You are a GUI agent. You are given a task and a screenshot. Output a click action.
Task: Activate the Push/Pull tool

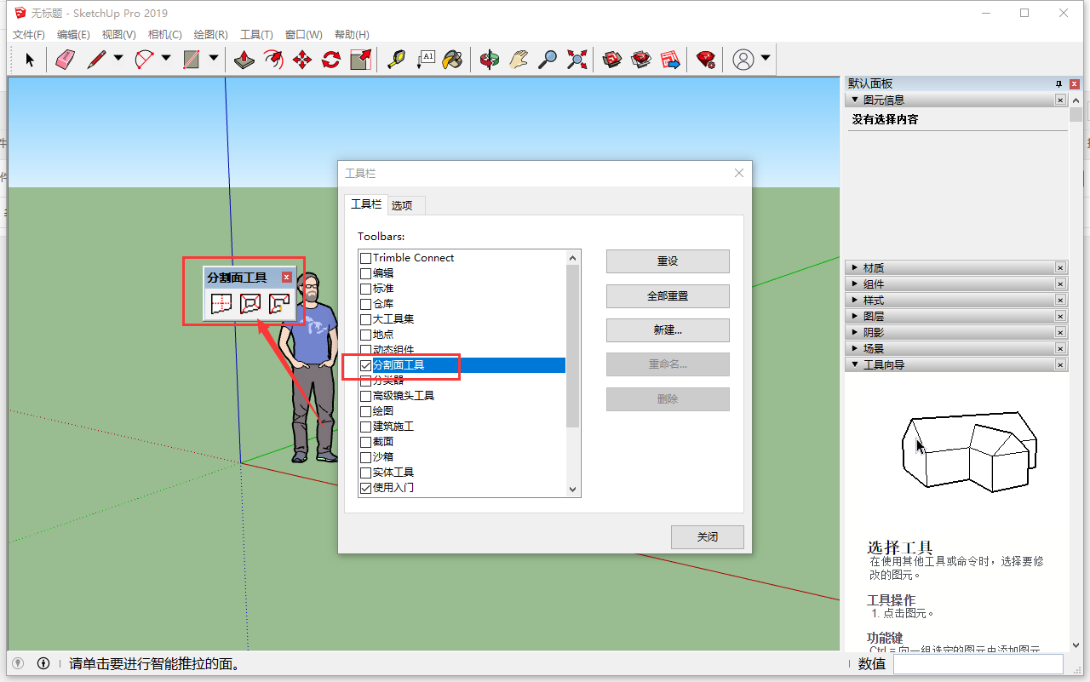tap(244, 60)
